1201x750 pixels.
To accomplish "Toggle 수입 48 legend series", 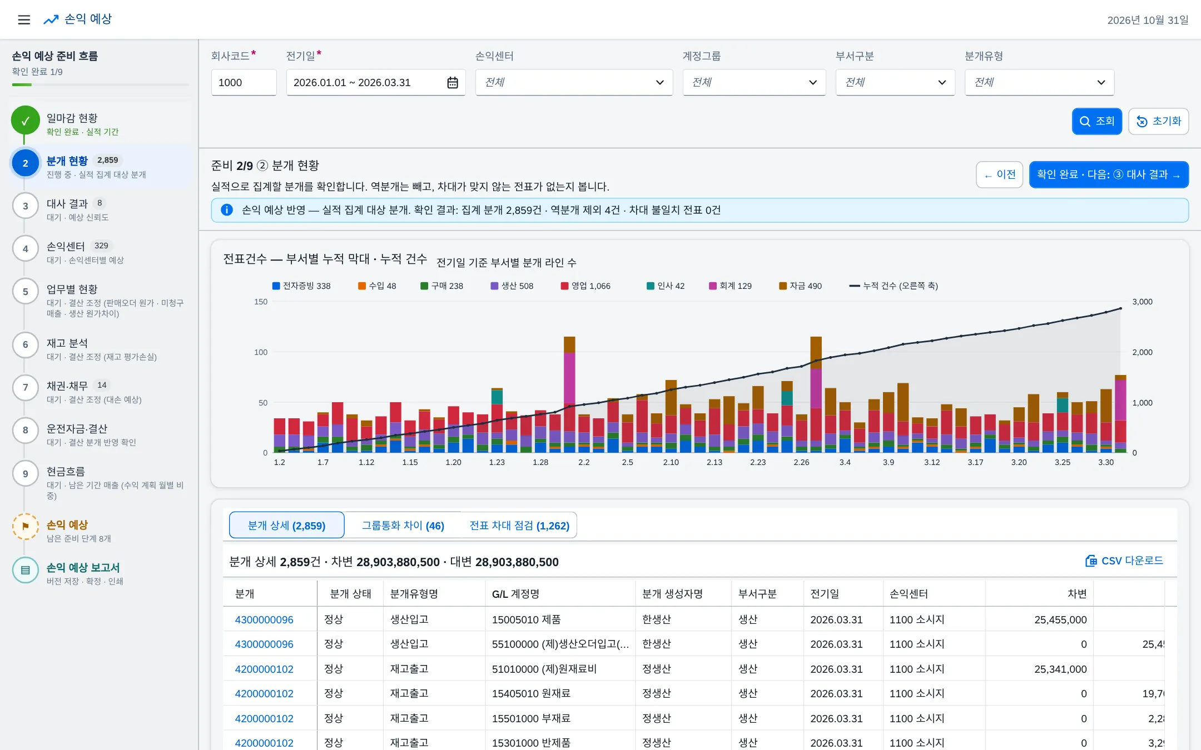I will tap(377, 286).
